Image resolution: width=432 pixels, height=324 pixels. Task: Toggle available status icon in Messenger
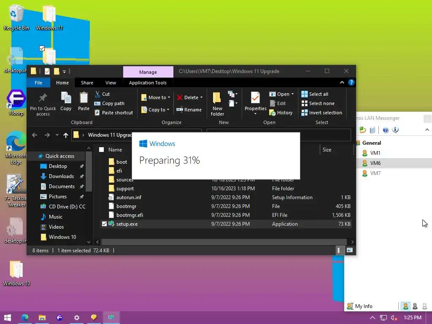[x=405, y=306]
